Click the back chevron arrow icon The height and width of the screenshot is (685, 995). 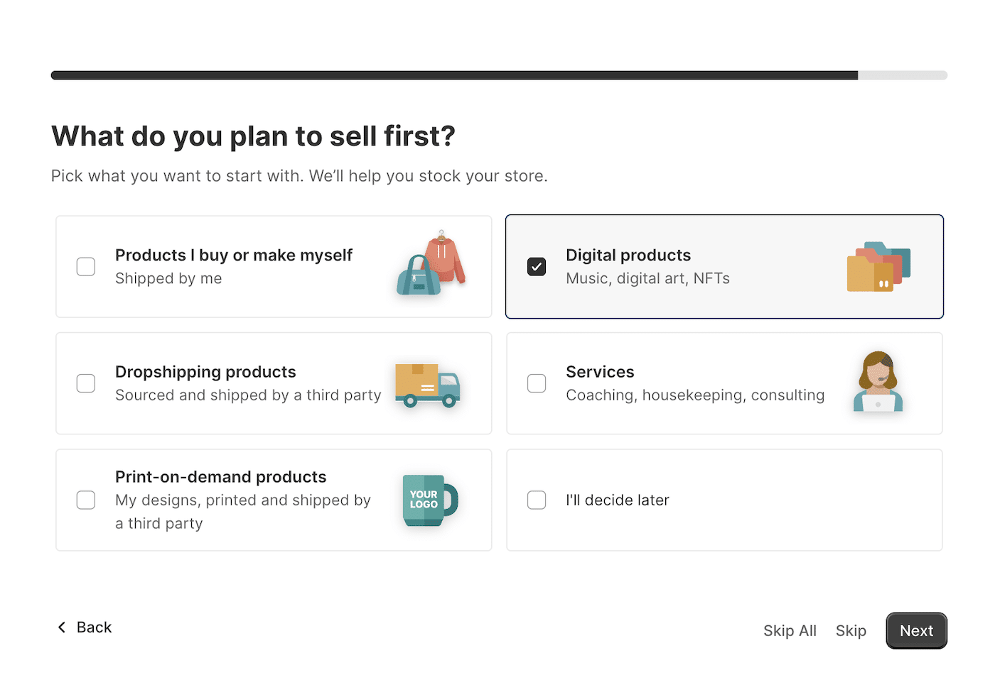tap(62, 628)
